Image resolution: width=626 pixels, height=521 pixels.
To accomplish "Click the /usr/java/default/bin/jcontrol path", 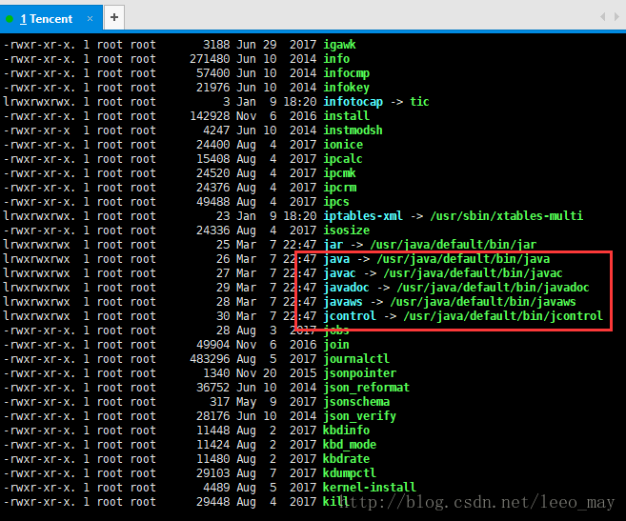I will (503, 316).
